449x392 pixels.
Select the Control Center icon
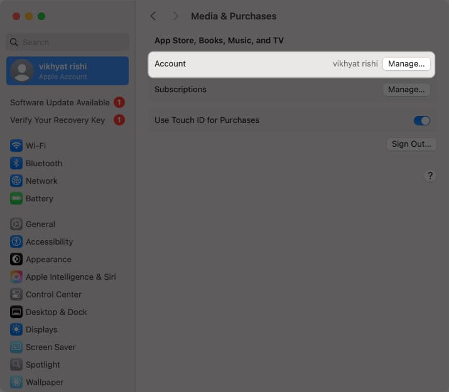[x=16, y=294]
